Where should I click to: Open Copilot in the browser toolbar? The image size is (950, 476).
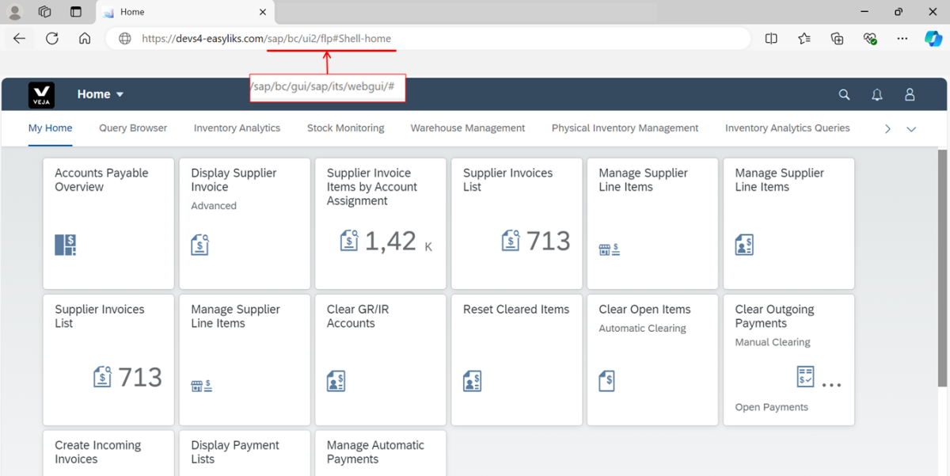tap(933, 38)
